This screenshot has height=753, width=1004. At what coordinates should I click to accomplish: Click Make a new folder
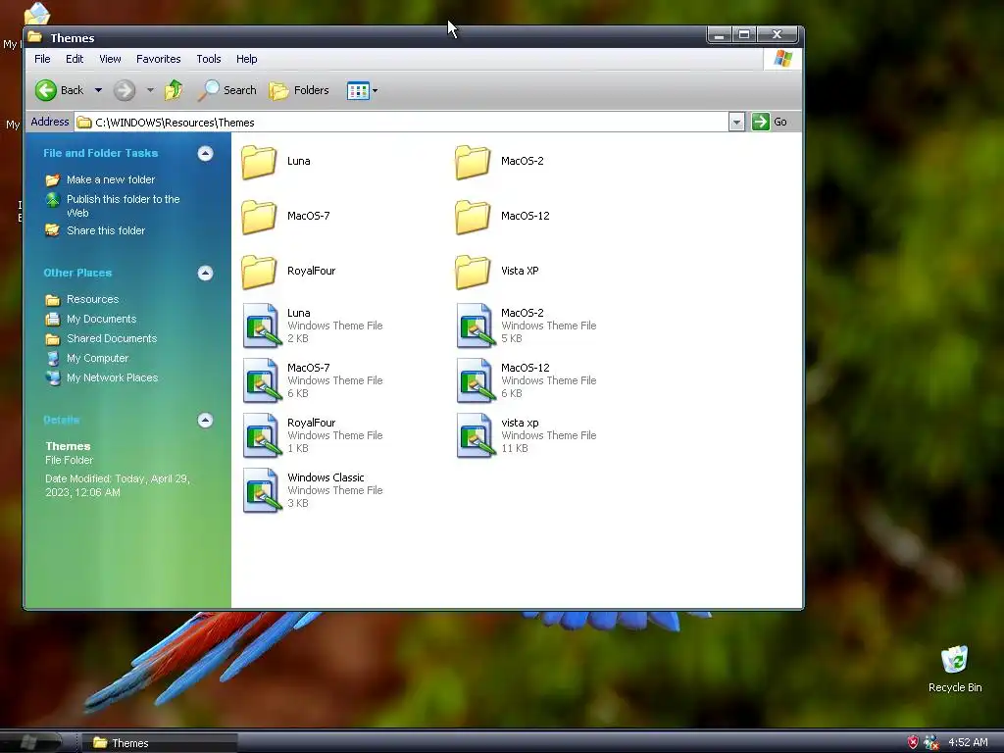click(100, 180)
